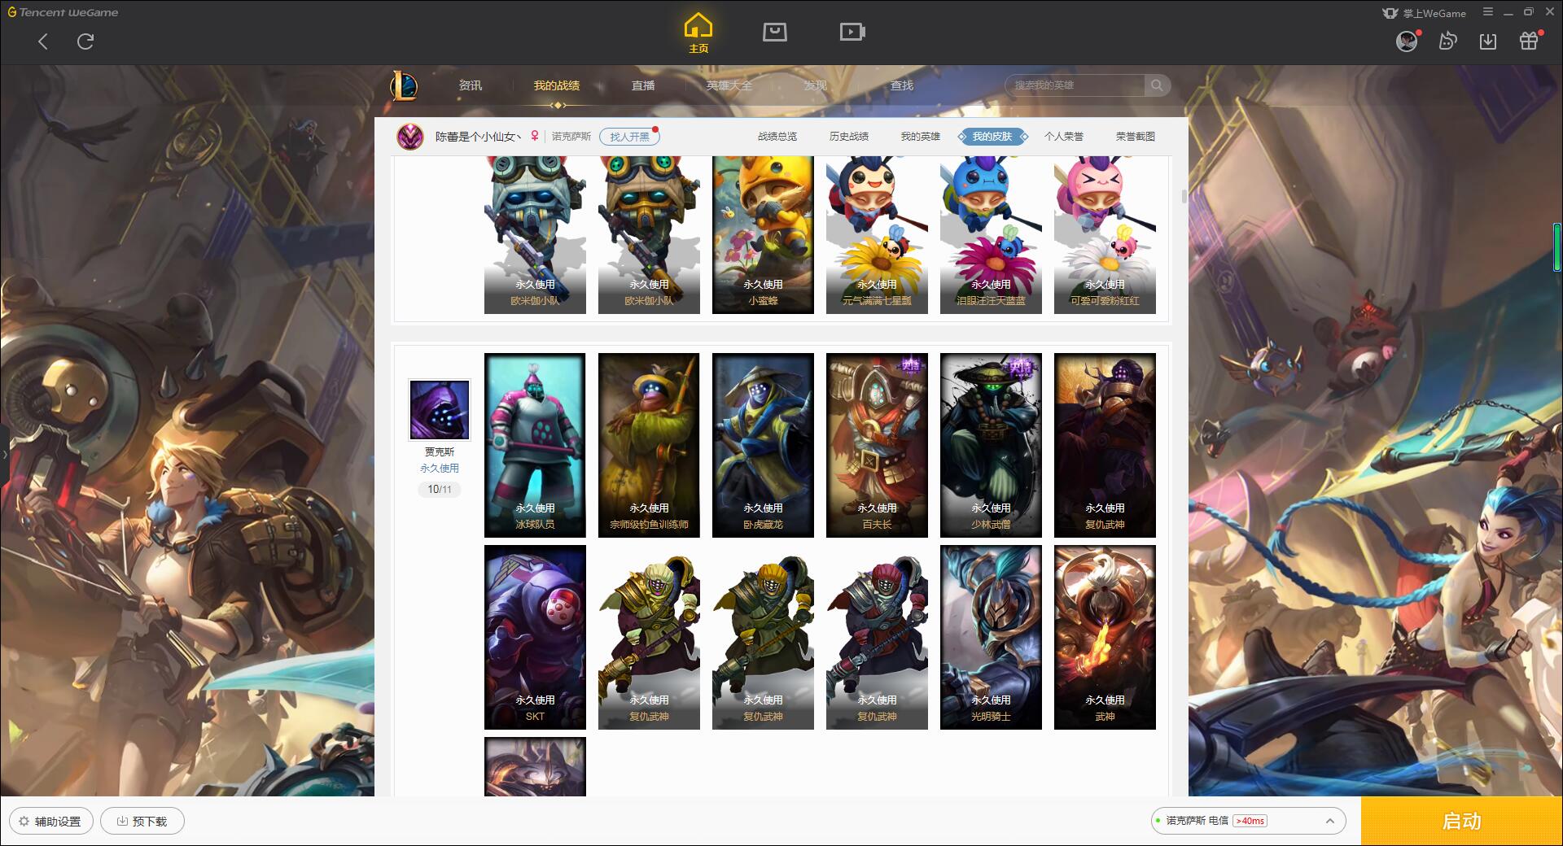The image size is (1563, 846).
Task: Click the League of Legends logo icon
Action: click(404, 85)
